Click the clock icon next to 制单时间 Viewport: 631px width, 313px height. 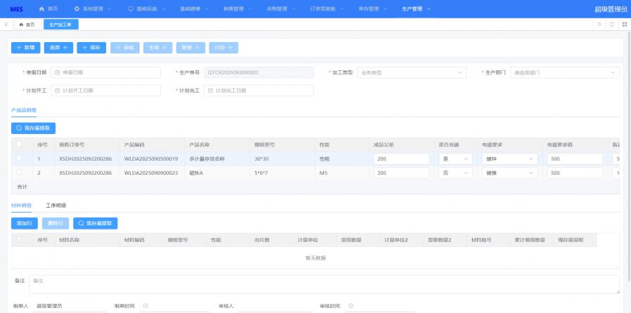[145, 306]
